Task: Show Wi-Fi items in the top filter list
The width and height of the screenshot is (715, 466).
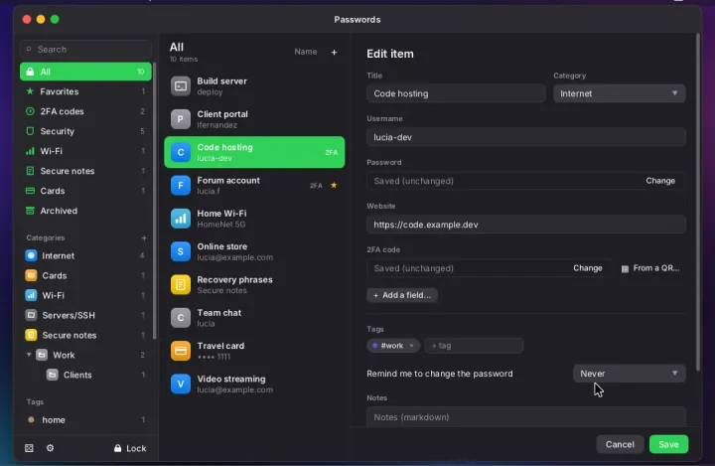Action: 85,151
